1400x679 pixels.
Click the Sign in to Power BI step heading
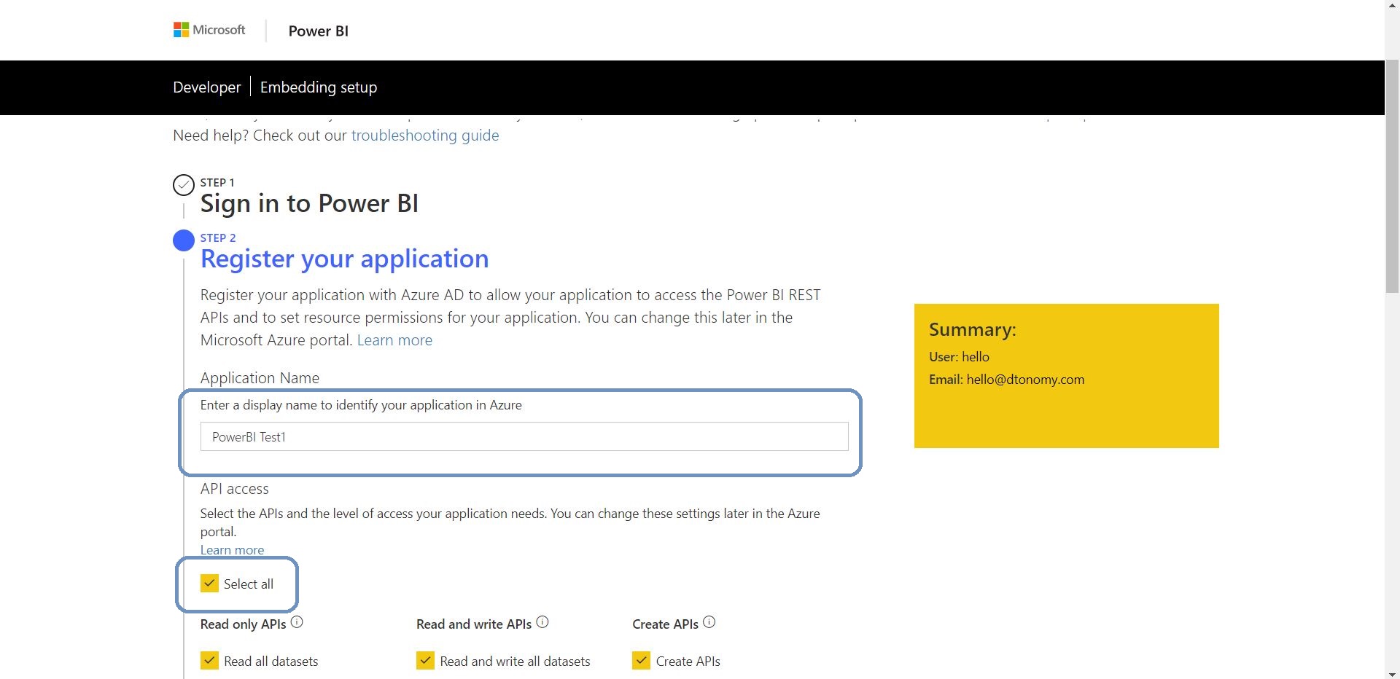point(309,203)
